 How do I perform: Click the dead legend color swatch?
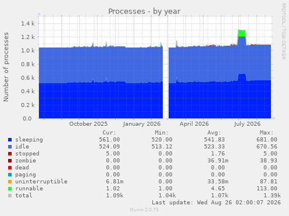pos(10,168)
